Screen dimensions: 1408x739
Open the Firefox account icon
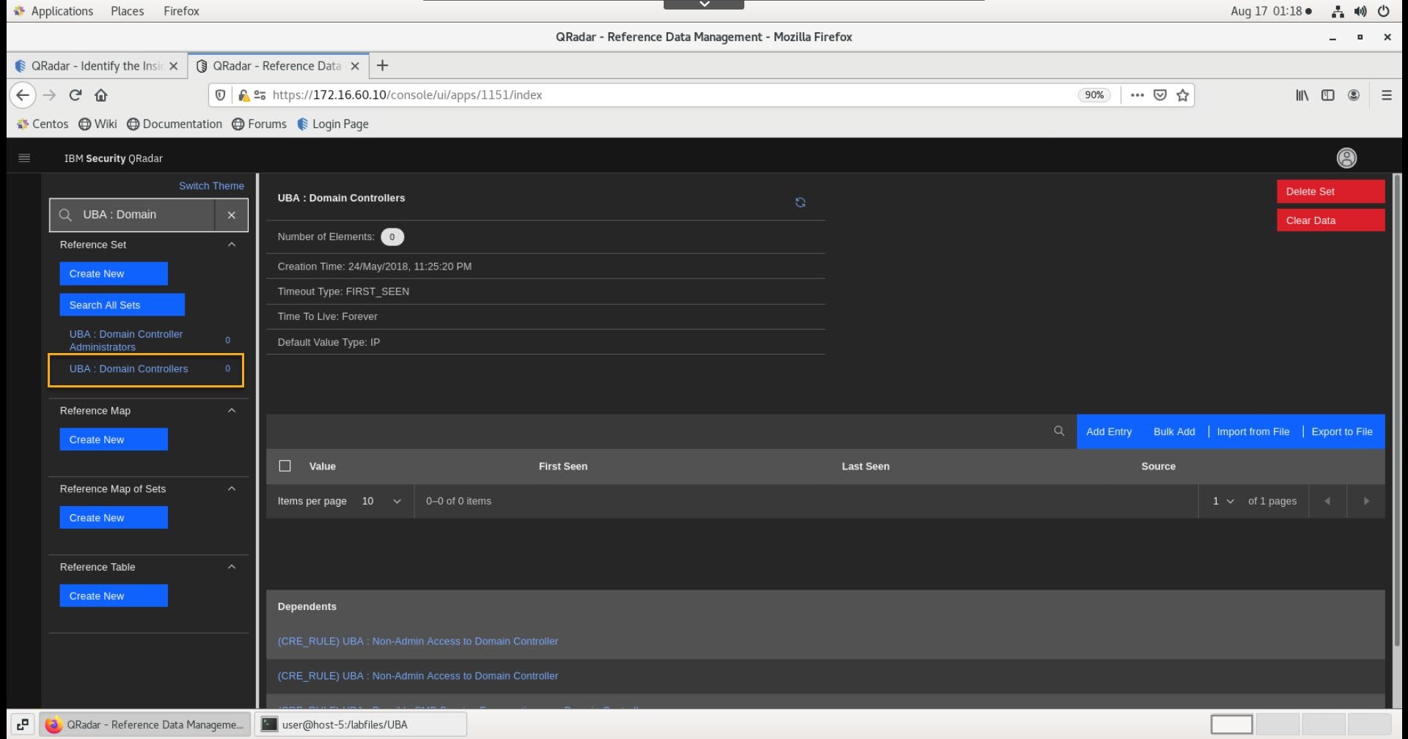1354,95
